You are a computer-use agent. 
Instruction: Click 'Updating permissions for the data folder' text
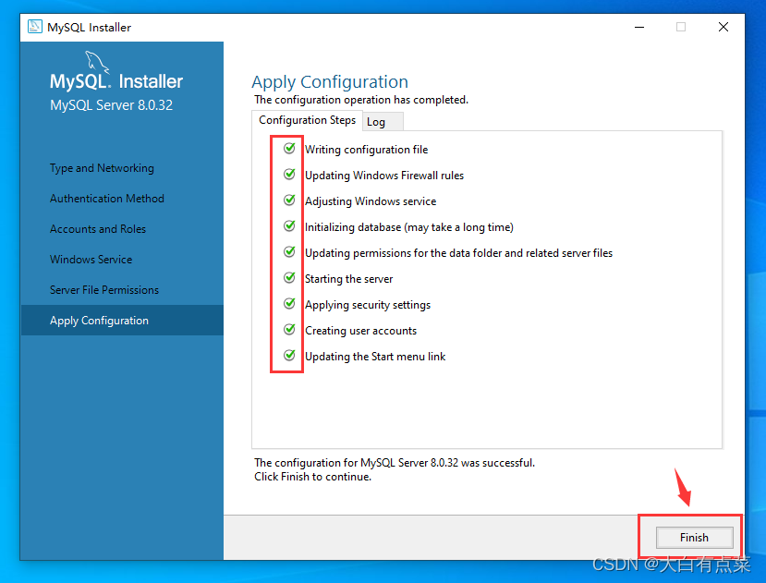(x=458, y=253)
